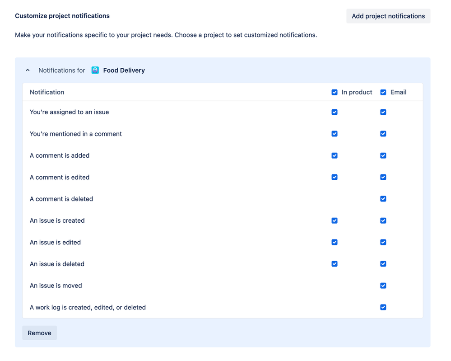
Task: Toggle the Email header checkbox
Action: (x=383, y=92)
